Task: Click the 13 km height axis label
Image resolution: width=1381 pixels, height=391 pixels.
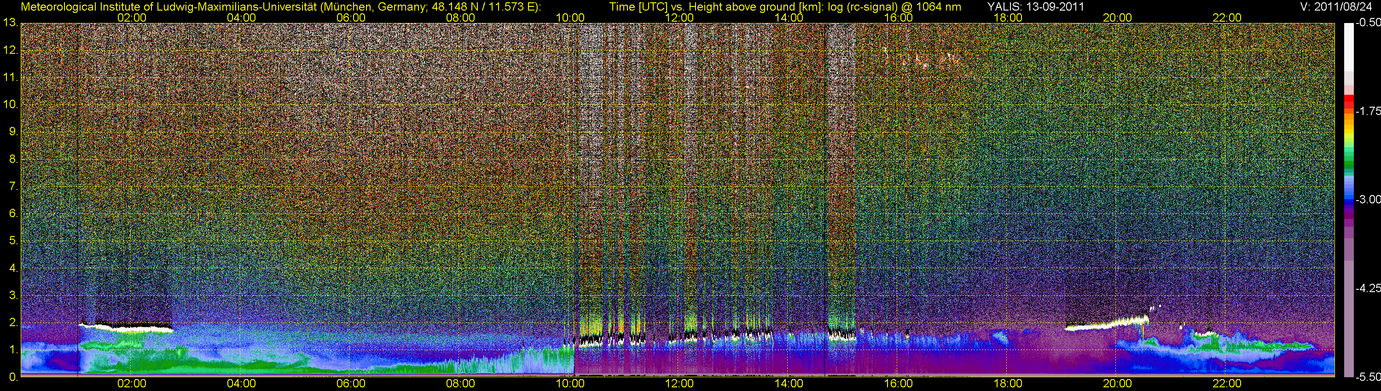Action: (10, 23)
